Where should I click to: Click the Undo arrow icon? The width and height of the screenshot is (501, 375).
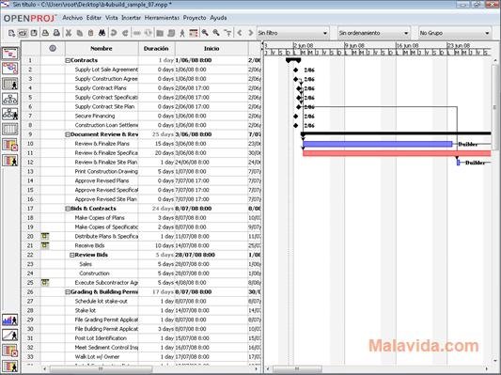[114, 33]
